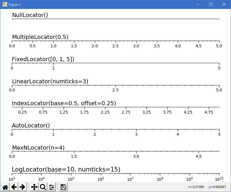
Task: Click the y=0.642667 coordinate readout
Action: [x=217, y=187]
